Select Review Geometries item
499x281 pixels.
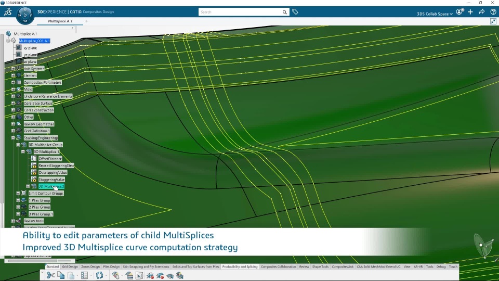(x=39, y=124)
